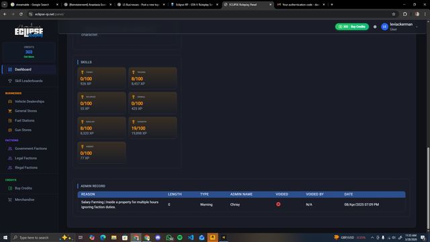The width and height of the screenshot is (430, 242).
Task: Click the Legal Factions people icon
Action: coord(10,159)
